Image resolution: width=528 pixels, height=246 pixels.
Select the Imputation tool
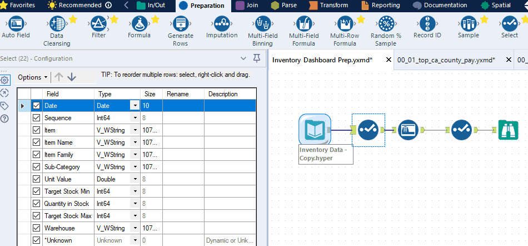(222, 24)
